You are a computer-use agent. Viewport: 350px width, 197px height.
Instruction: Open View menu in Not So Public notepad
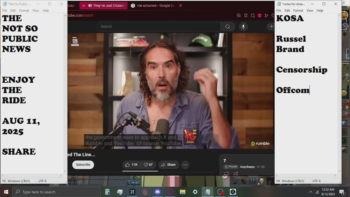coord(36,10)
